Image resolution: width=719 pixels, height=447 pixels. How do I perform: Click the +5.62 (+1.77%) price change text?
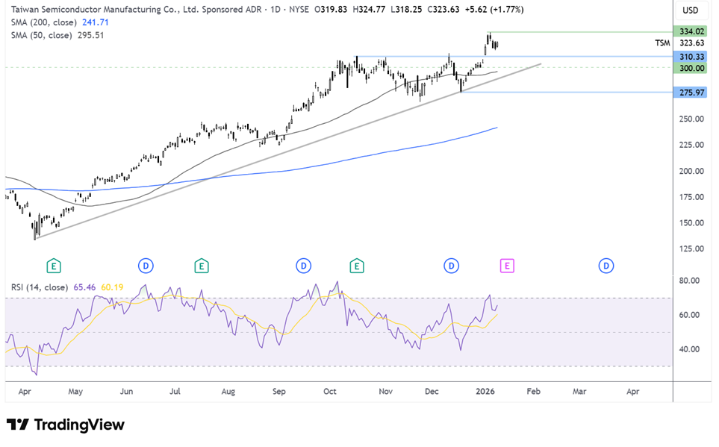click(494, 9)
